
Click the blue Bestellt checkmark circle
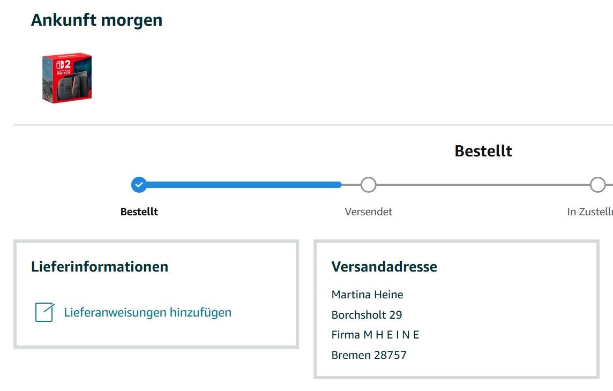pyautogui.click(x=139, y=185)
